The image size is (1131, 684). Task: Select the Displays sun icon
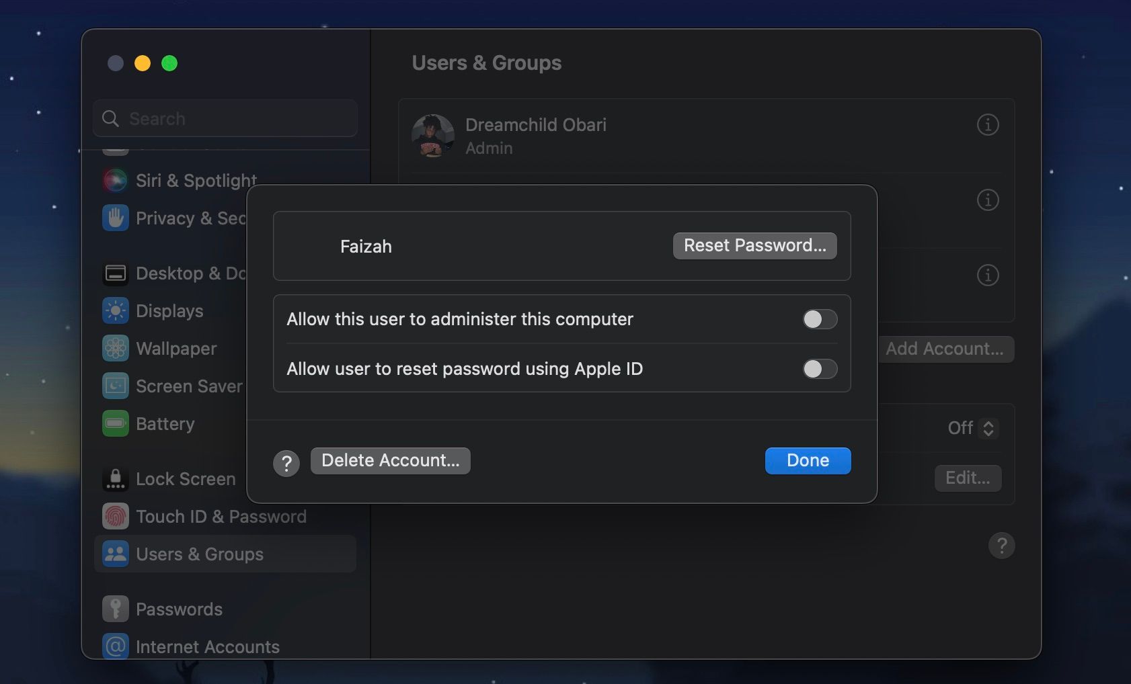[115, 310]
